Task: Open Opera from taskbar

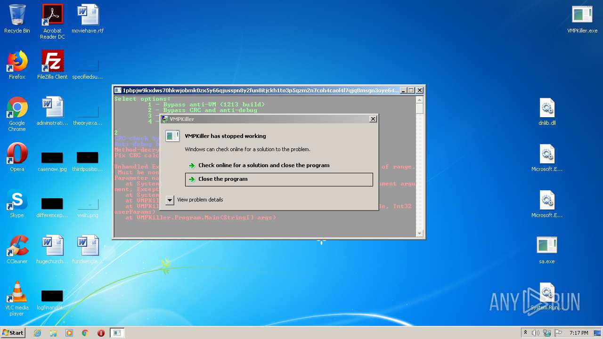Action: point(101,333)
